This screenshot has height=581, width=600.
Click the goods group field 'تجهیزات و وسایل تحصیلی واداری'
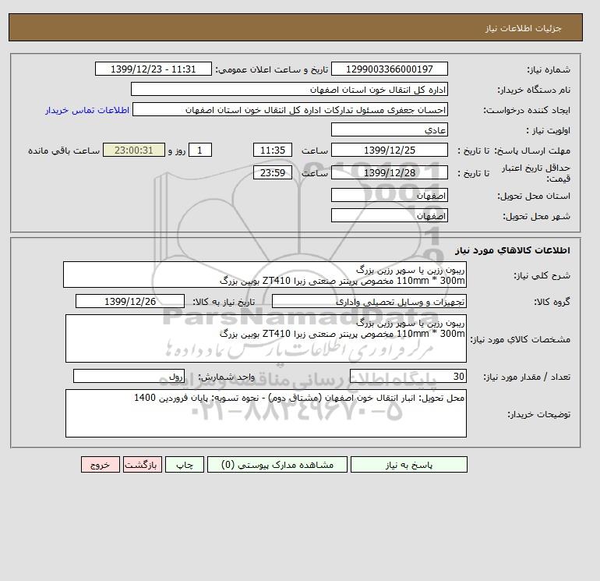point(369,301)
